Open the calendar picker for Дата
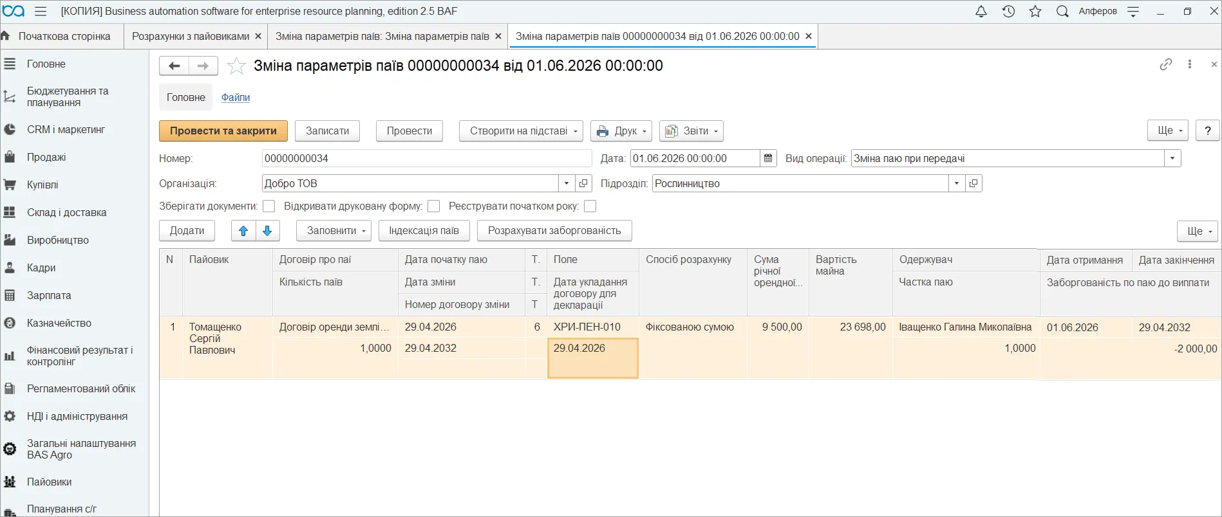 tap(767, 158)
